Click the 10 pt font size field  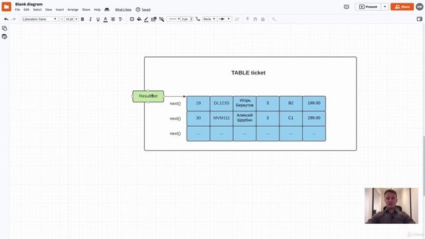tap(69, 19)
